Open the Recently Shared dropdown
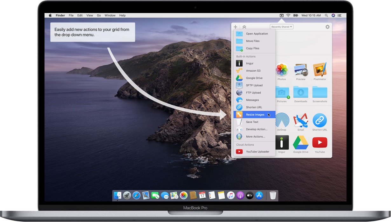This screenshot has height=222, width=391. (x=281, y=27)
